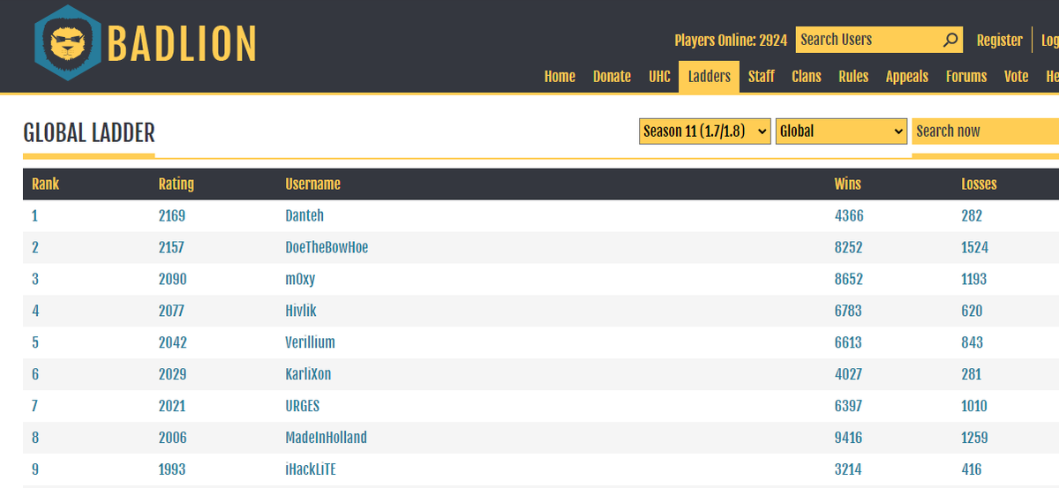1059x488 pixels.
Task: Click rating value 2090
Action: click(x=173, y=279)
